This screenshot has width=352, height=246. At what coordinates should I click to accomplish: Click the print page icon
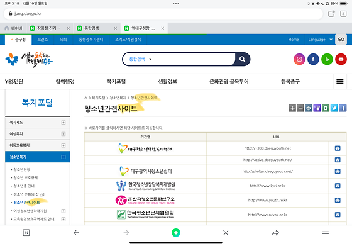coord(309,108)
